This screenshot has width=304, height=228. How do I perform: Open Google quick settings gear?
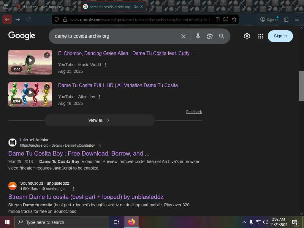pyautogui.click(x=247, y=36)
